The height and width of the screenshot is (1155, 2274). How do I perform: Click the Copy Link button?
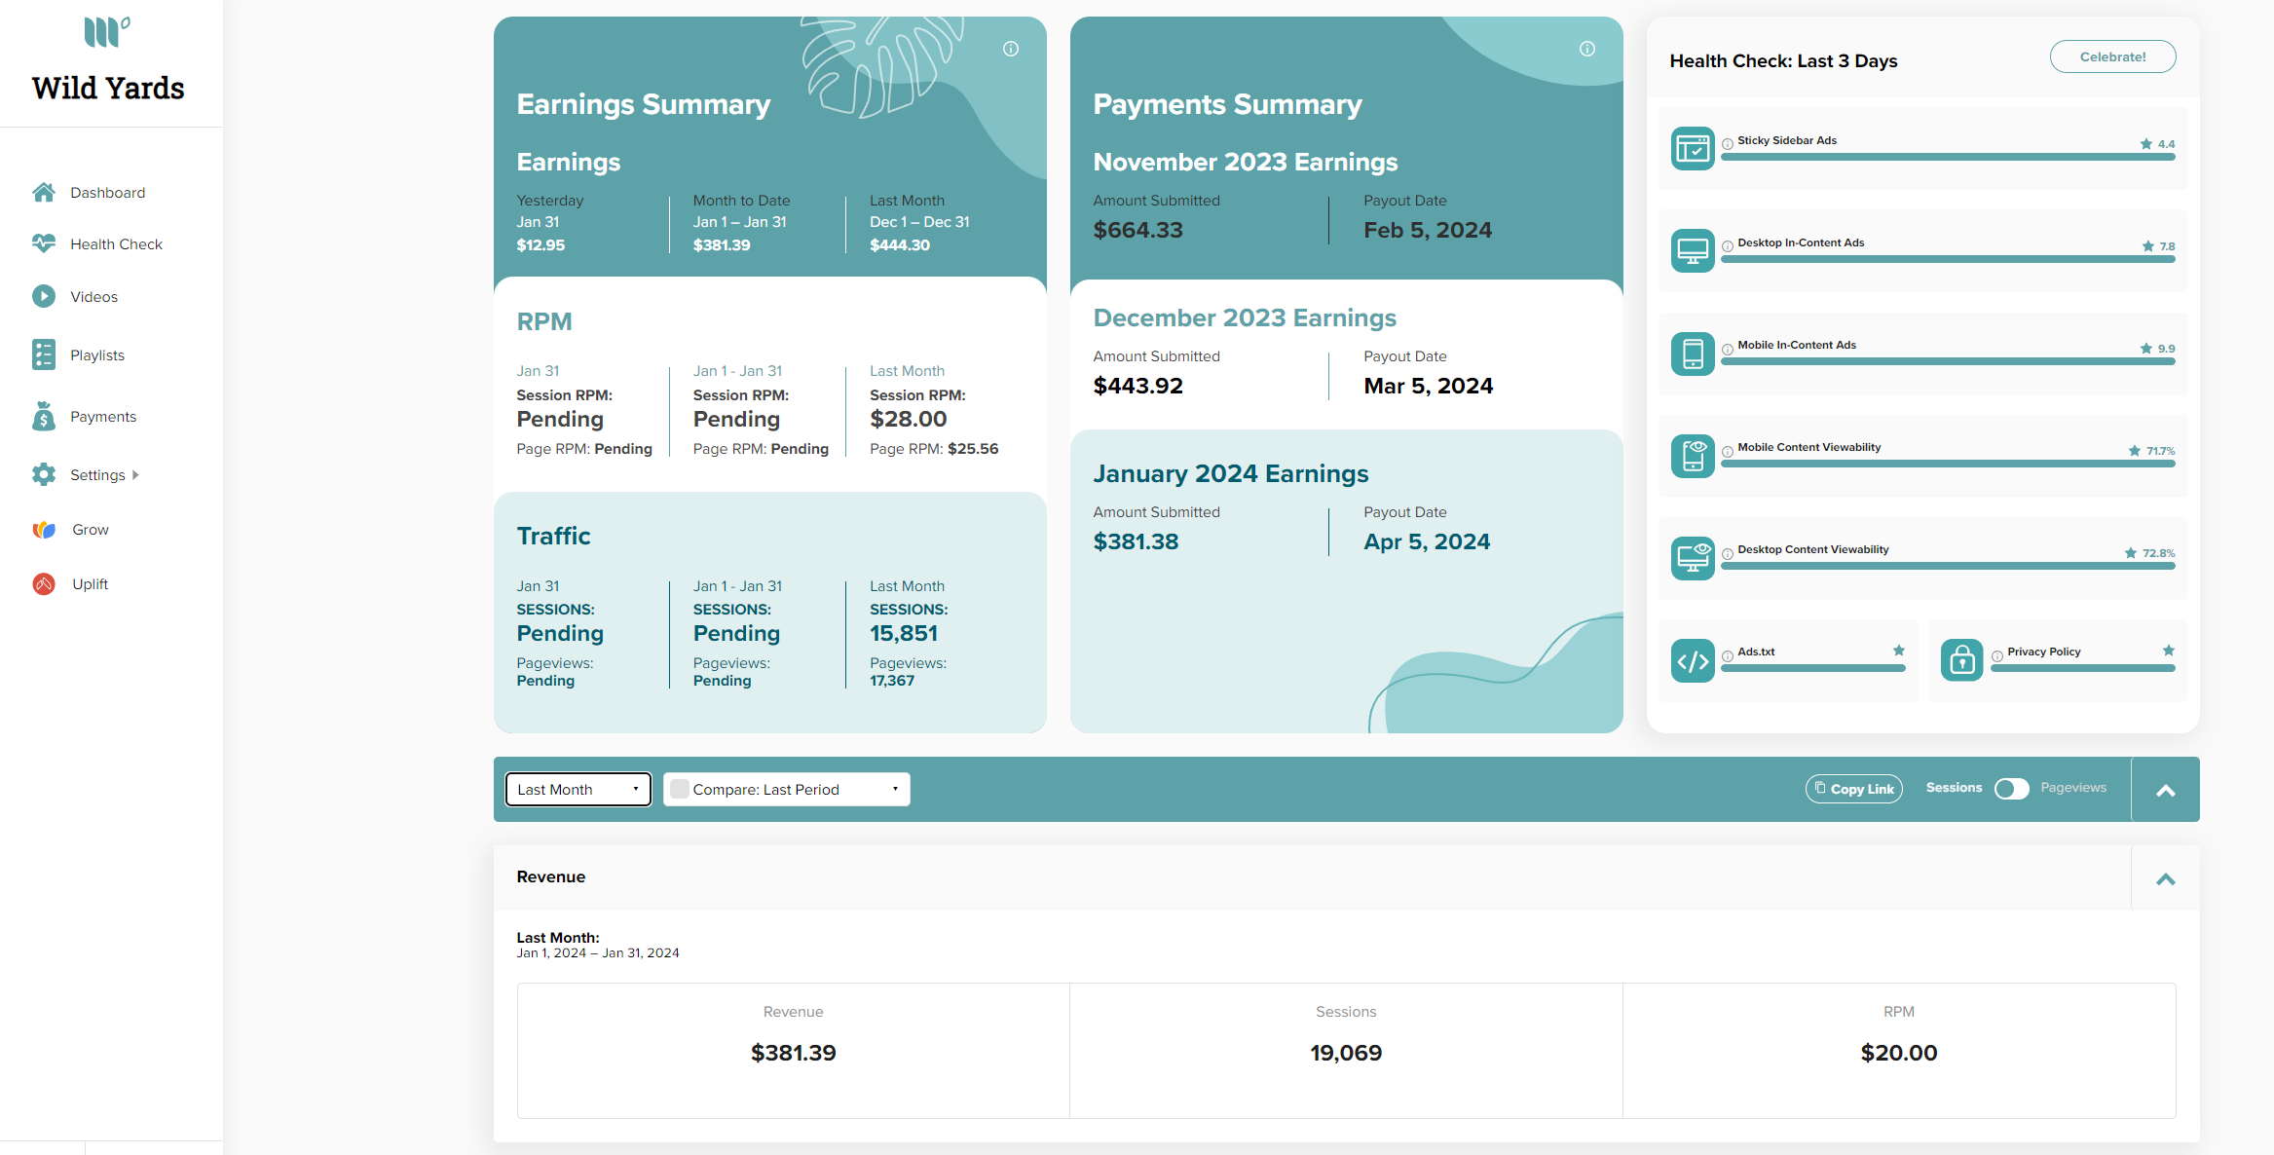(x=1853, y=789)
